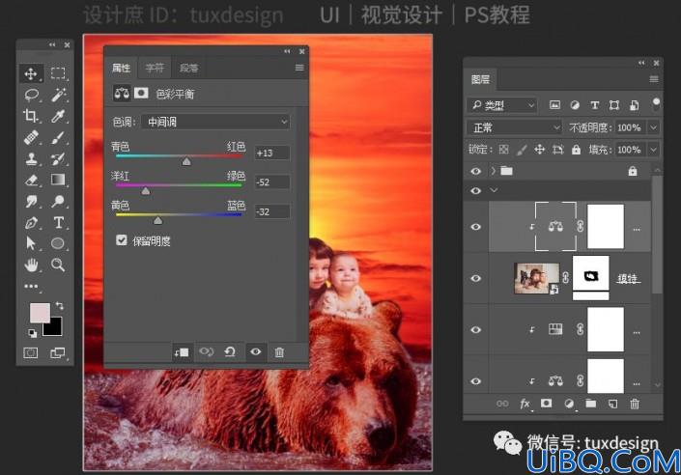Filter layers by pixel layers
This screenshot has height=475, width=681.
click(x=554, y=104)
